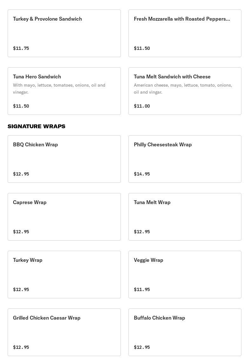Click the $11.00 Tuna Melt Sandwich price
This screenshot has width=249, height=358.
(x=142, y=106)
